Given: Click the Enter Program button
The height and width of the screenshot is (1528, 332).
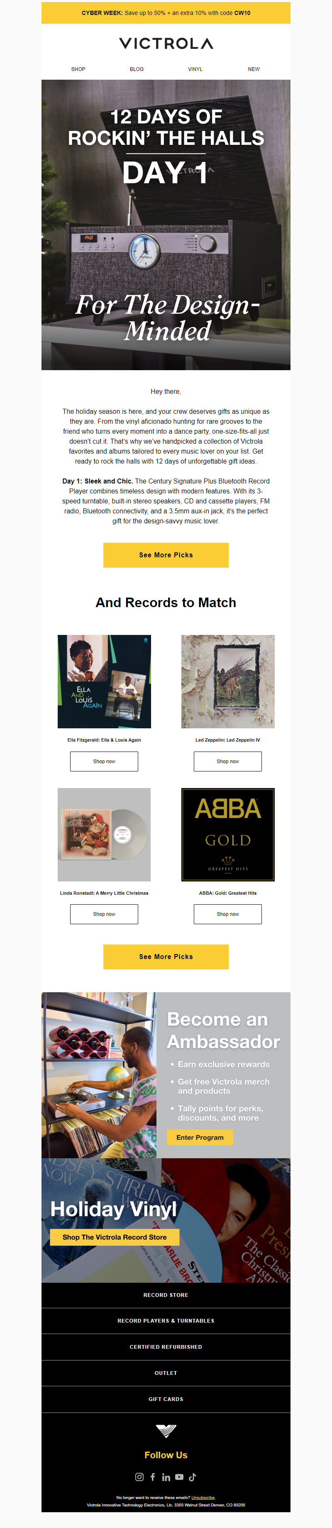Looking at the screenshot, I should click(200, 1137).
